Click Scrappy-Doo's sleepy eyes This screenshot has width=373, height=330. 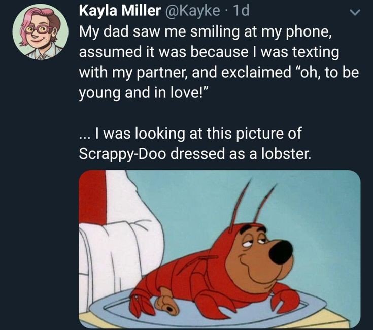click(255, 241)
